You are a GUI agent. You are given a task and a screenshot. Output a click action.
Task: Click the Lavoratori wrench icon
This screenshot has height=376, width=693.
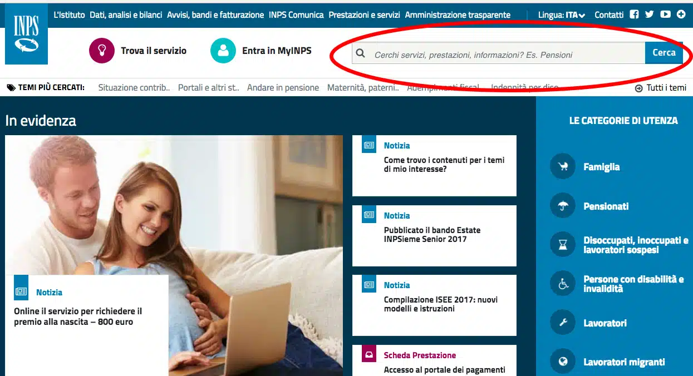click(563, 323)
